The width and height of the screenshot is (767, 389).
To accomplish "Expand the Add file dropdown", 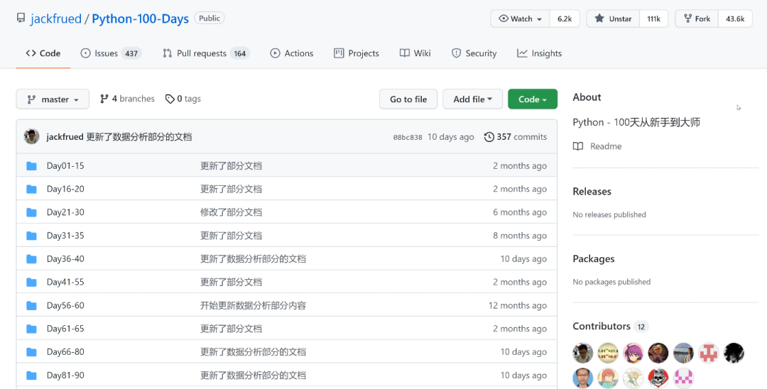I will (x=472, y=99).
